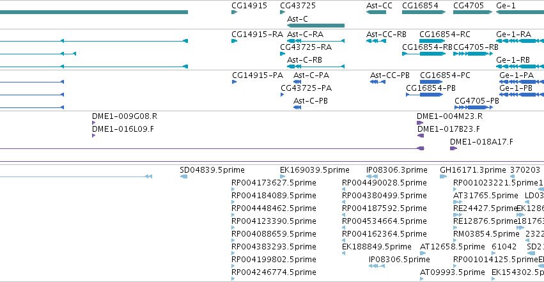Screen dimensions: 544x282
Task: Select the CG14915 gene feature
Action: 234,12
